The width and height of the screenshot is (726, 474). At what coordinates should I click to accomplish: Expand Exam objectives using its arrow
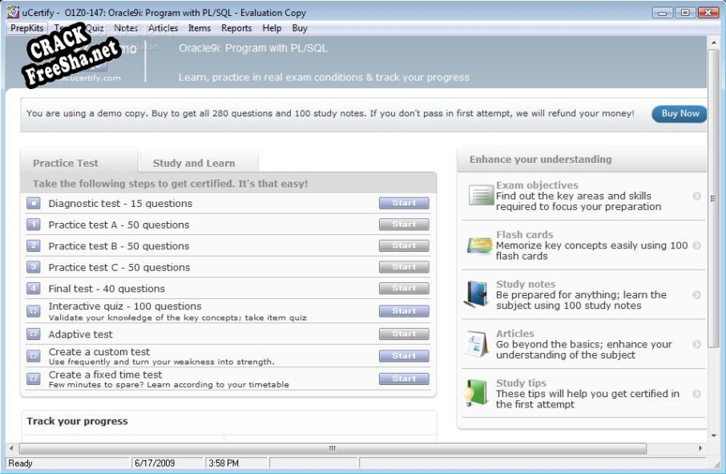point(696,196)
